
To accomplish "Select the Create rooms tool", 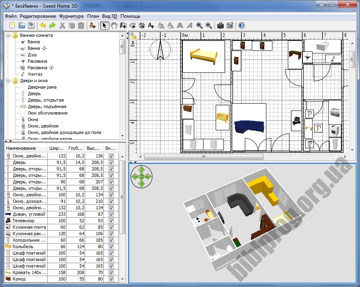I will coord(133,26).
